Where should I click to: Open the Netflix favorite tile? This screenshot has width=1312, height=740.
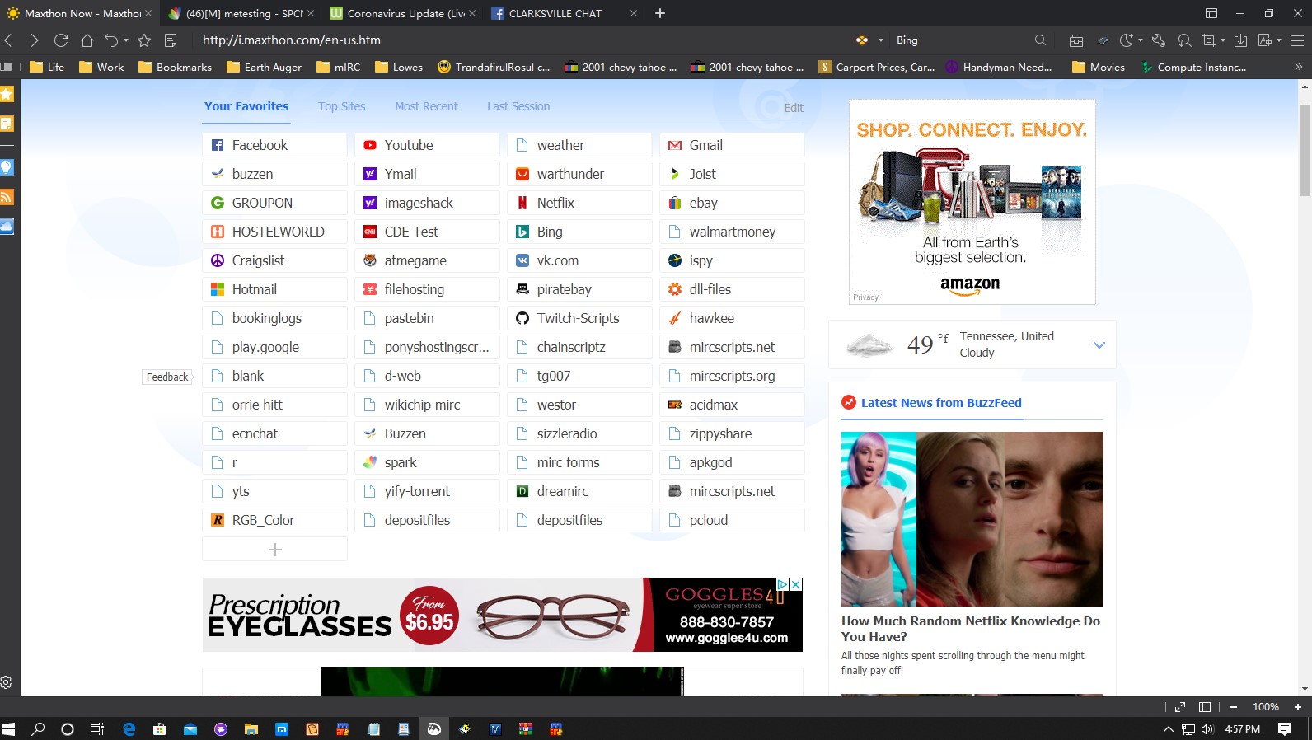[x=579, y=203]
